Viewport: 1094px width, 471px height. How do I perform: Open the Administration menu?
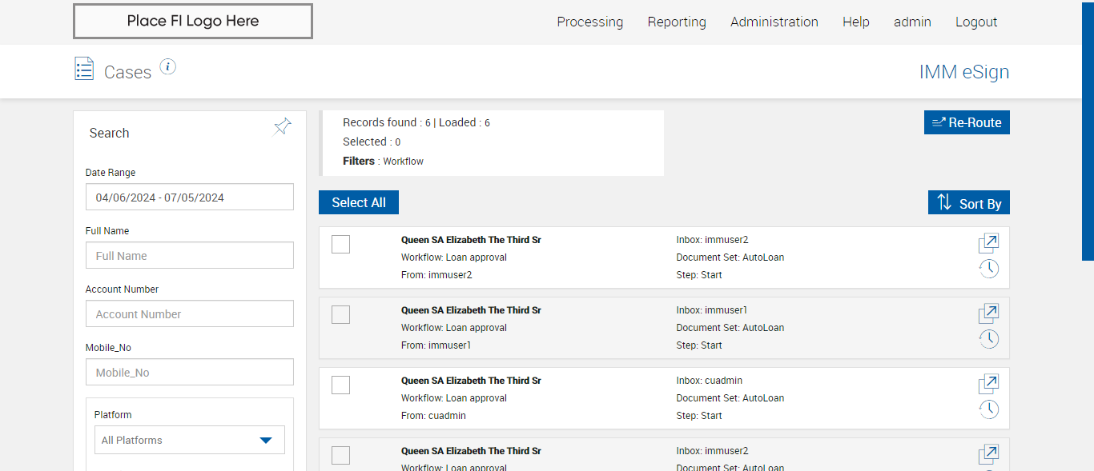tap(774, 22)
